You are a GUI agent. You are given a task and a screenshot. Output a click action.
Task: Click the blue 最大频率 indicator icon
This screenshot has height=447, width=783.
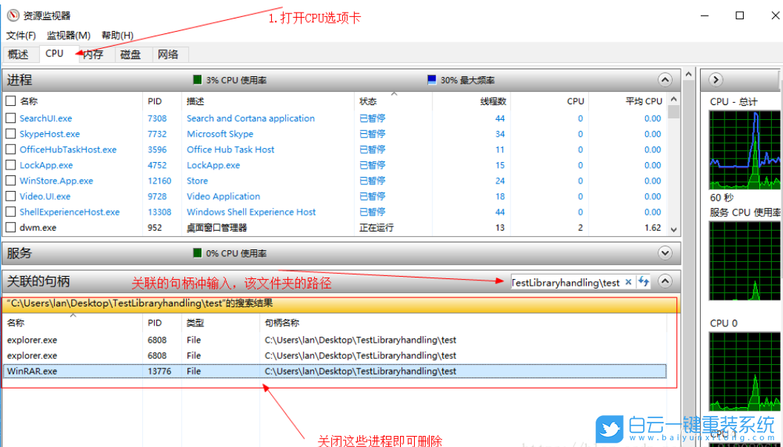coord(430,80)
